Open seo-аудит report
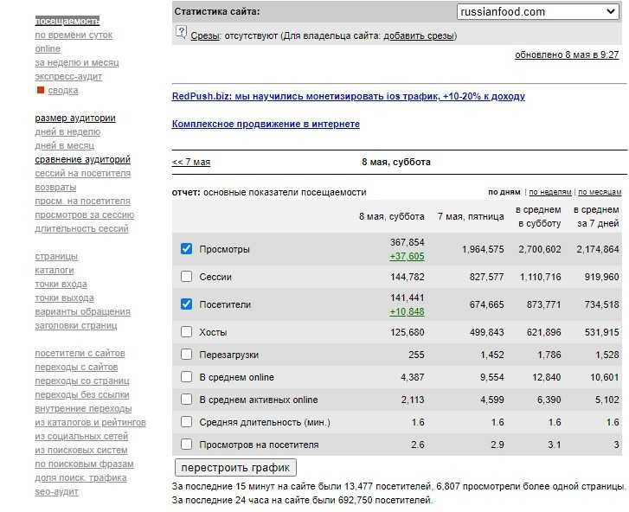Image resolution: width=629 pixels, height=512 pixels. click(56, 491)
